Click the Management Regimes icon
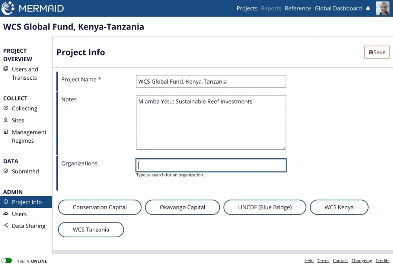Screen dimensions: 393x266 6,132
